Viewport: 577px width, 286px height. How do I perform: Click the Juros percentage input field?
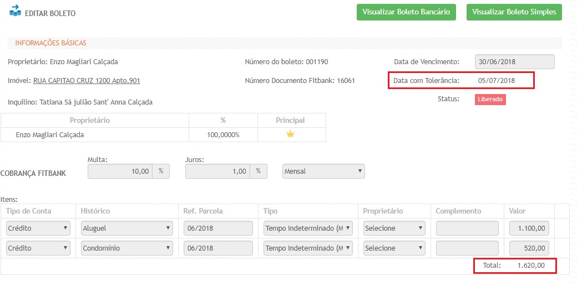pos(218,171)
